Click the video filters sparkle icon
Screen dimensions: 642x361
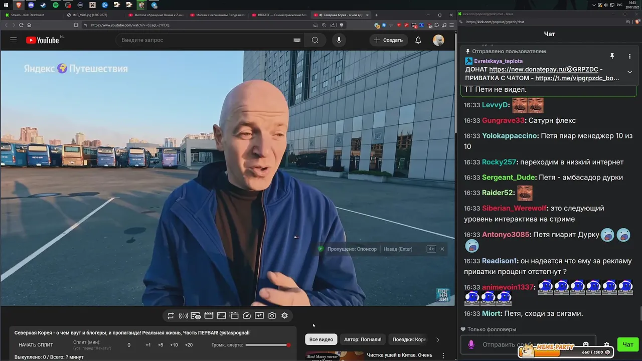259,315
